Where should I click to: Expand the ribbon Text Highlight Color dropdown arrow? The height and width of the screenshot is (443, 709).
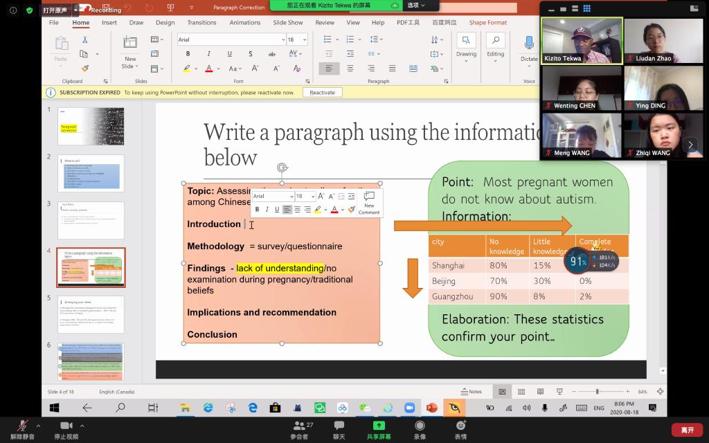point(196,69)
